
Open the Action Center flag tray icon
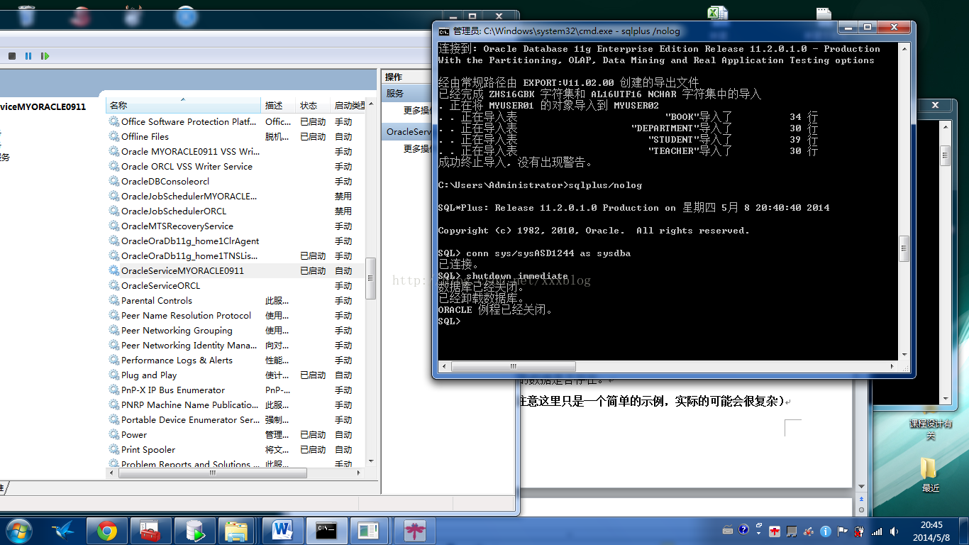click(843, 530)
